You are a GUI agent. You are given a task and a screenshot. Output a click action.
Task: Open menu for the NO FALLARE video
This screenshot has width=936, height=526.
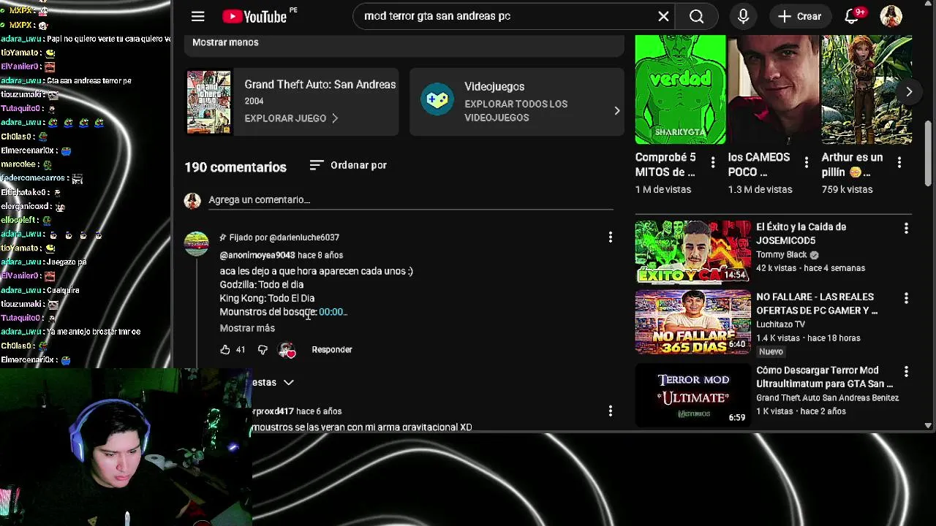(x=906, y=299)
